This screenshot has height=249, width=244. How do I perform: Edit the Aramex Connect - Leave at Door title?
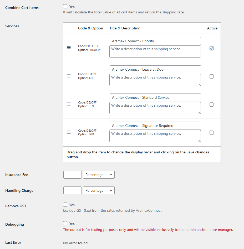(x=155, y=69)
